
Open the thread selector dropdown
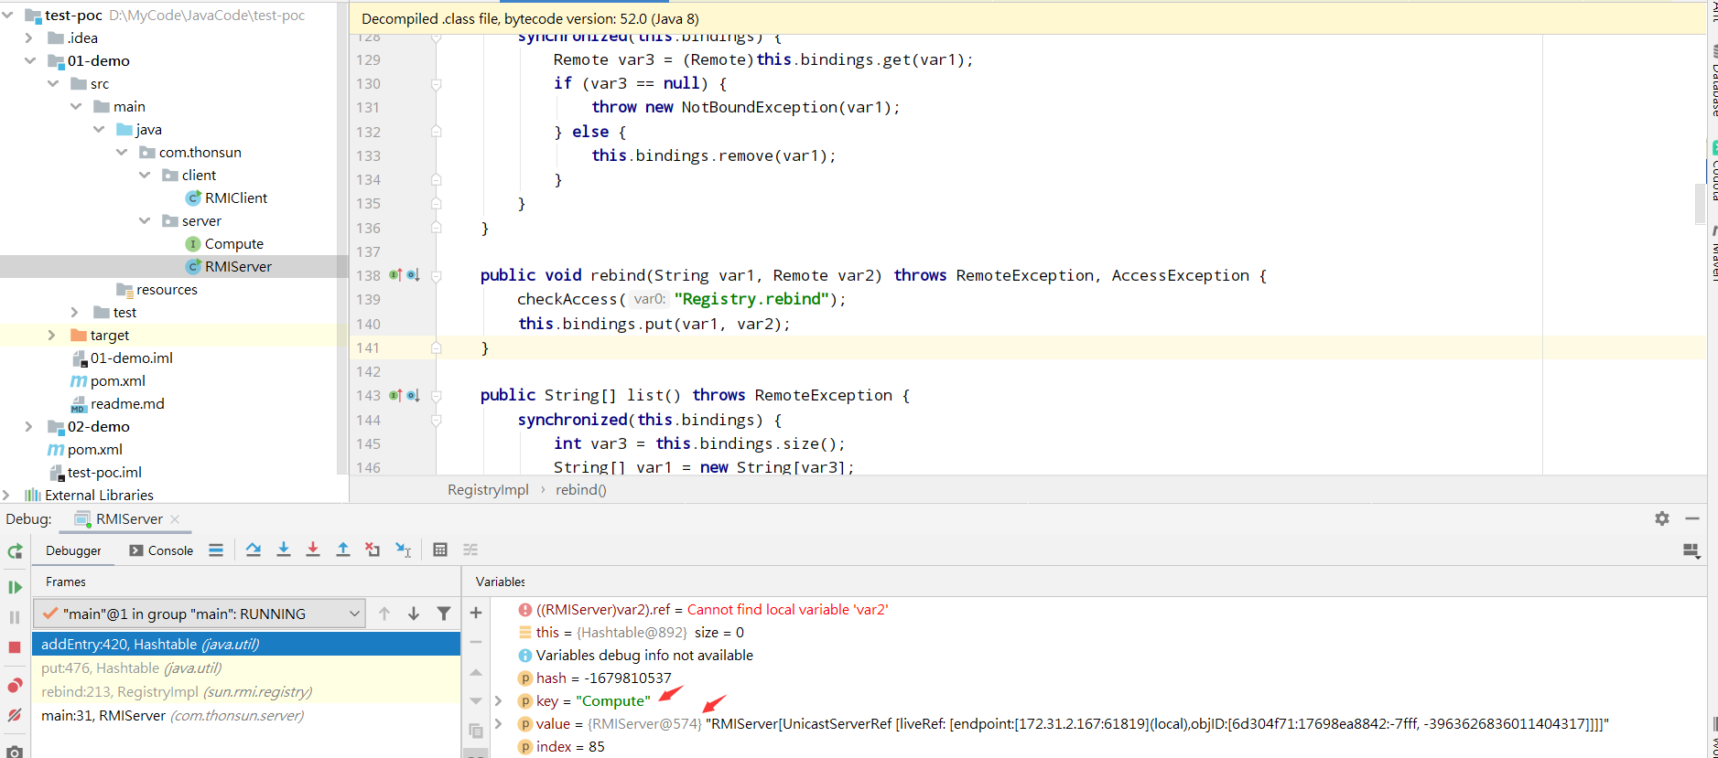point(199,614)
